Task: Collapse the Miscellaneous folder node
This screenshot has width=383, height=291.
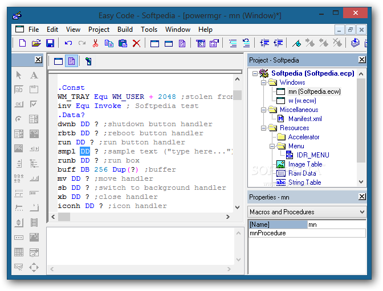Action: click(x=263, y=110)
